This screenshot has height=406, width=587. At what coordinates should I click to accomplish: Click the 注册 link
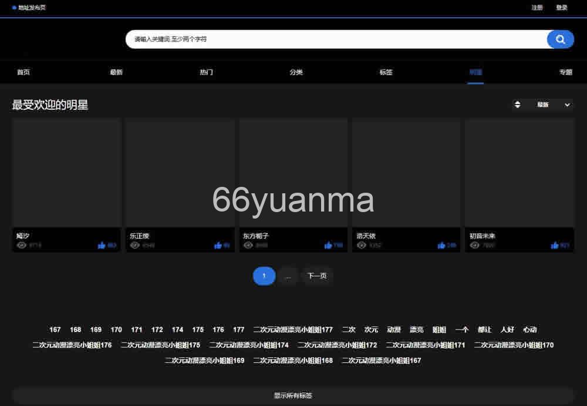click(537, 8)
